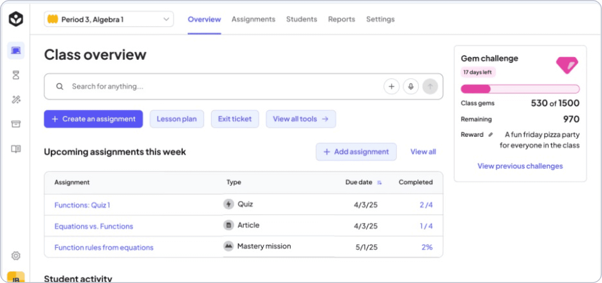Click the 17 days left badge
This screenshot has height=283, width=602.
478,72
